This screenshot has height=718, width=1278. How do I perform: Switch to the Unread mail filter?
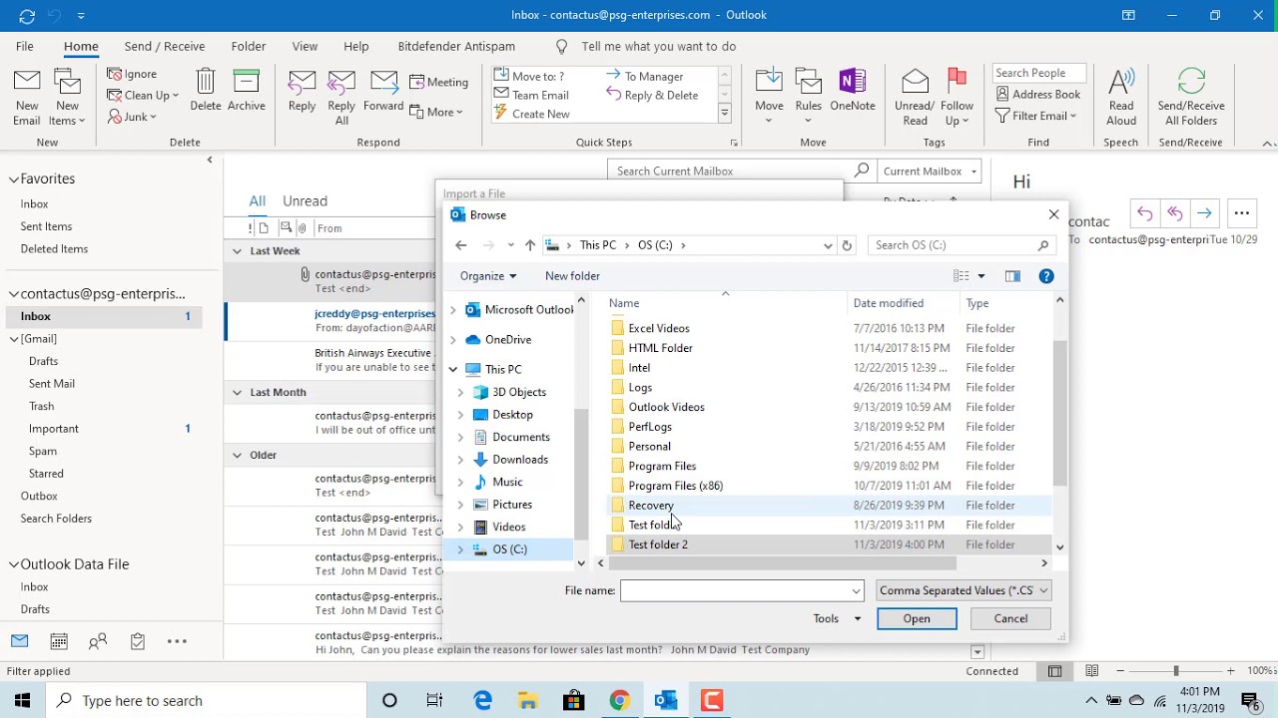click(305, 200)
